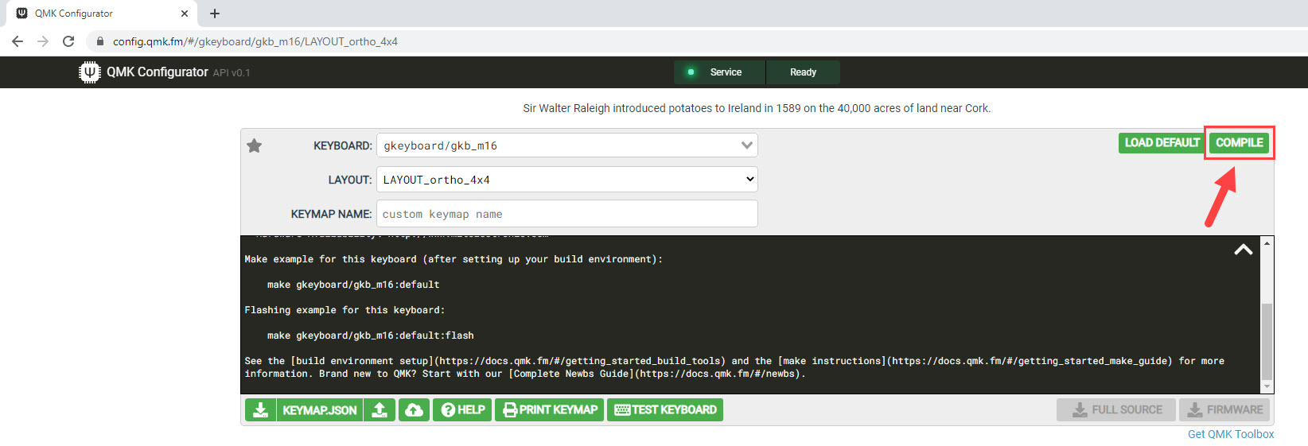The height and width of the screenshot is (446, 1308).
Task: Close the QMK Configurator browser tab
Action: [x=185, y=14]
